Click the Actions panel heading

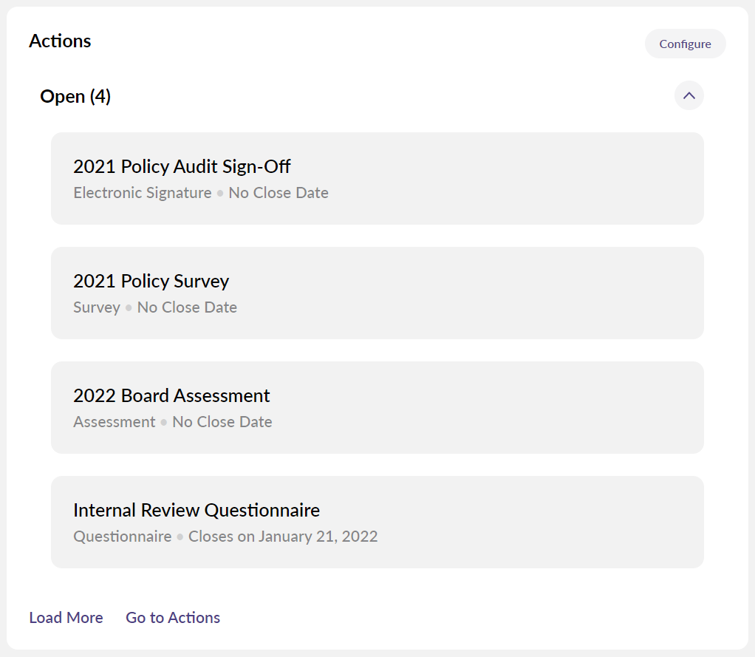coord(60,41)
